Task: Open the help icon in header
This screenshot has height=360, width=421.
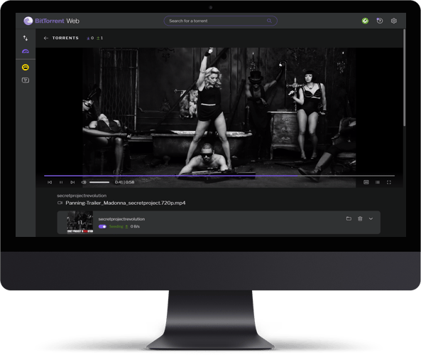Action: click(x=379, y=21)
